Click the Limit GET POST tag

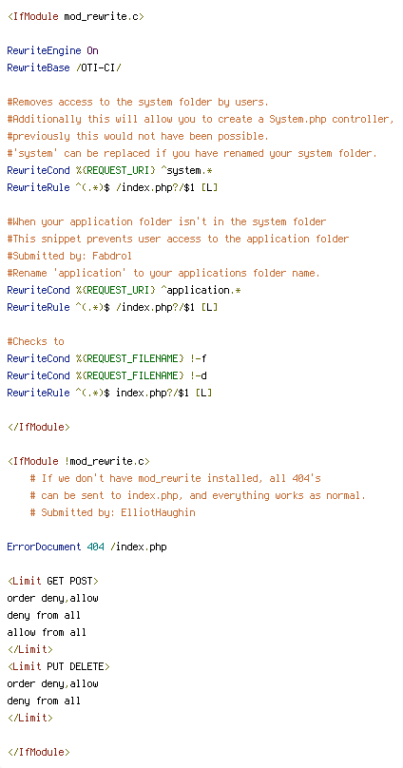(x=52, y=582)
